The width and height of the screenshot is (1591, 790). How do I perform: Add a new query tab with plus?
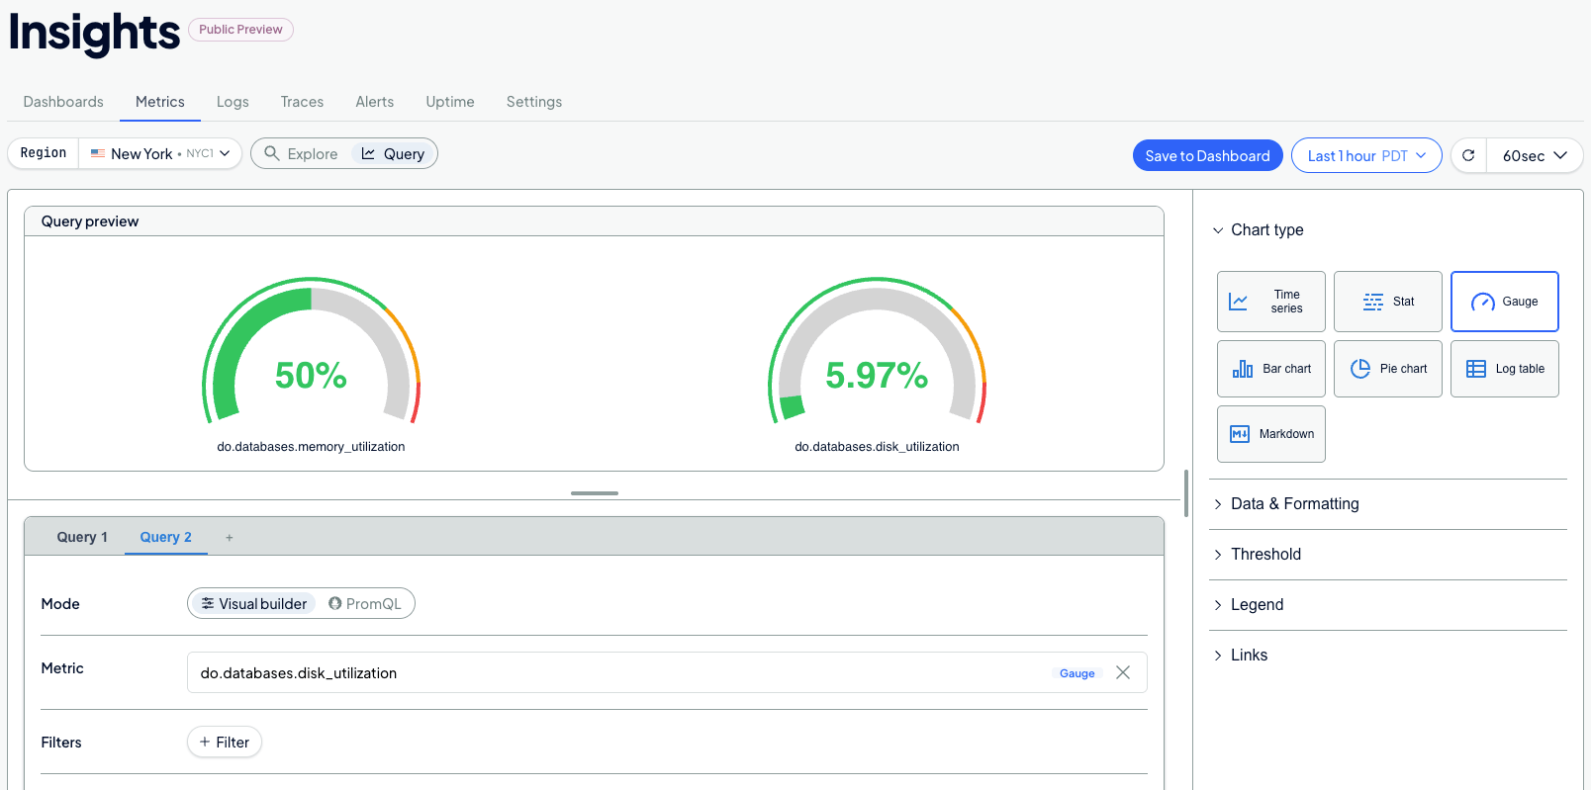tap(230, 538)
